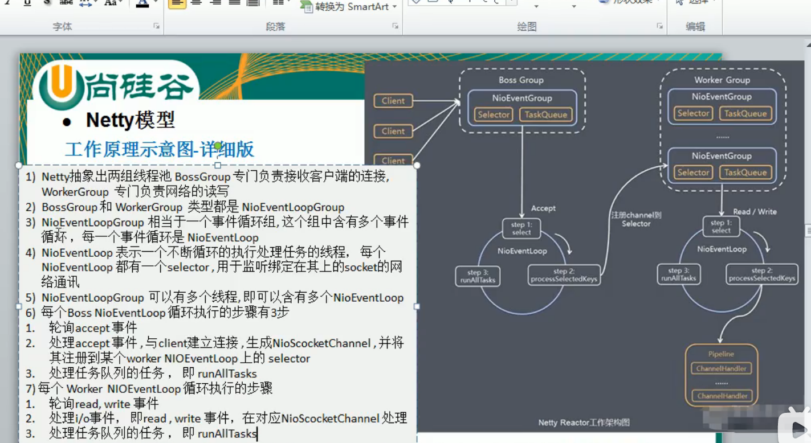Viewport: 811px width, 443px height.
Task: Open the 字体 group dialog launcher
Action: pos(156,26)
